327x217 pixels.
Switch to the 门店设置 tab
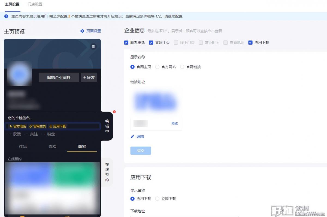pos(35,4)
